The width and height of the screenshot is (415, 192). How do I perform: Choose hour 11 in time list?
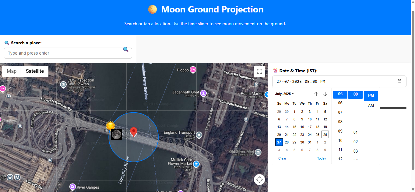(340, 150)
